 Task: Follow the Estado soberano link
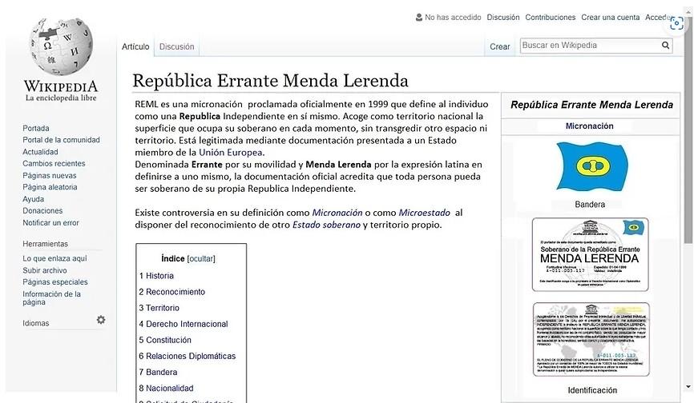[x=326, y=225]
